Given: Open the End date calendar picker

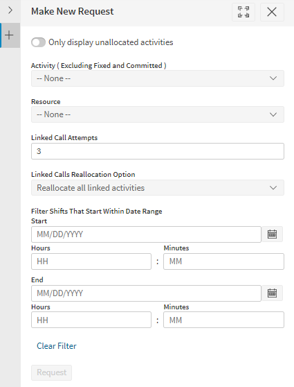Looking at the screenshot, I should pyautogui.click(x=272, y=293).
